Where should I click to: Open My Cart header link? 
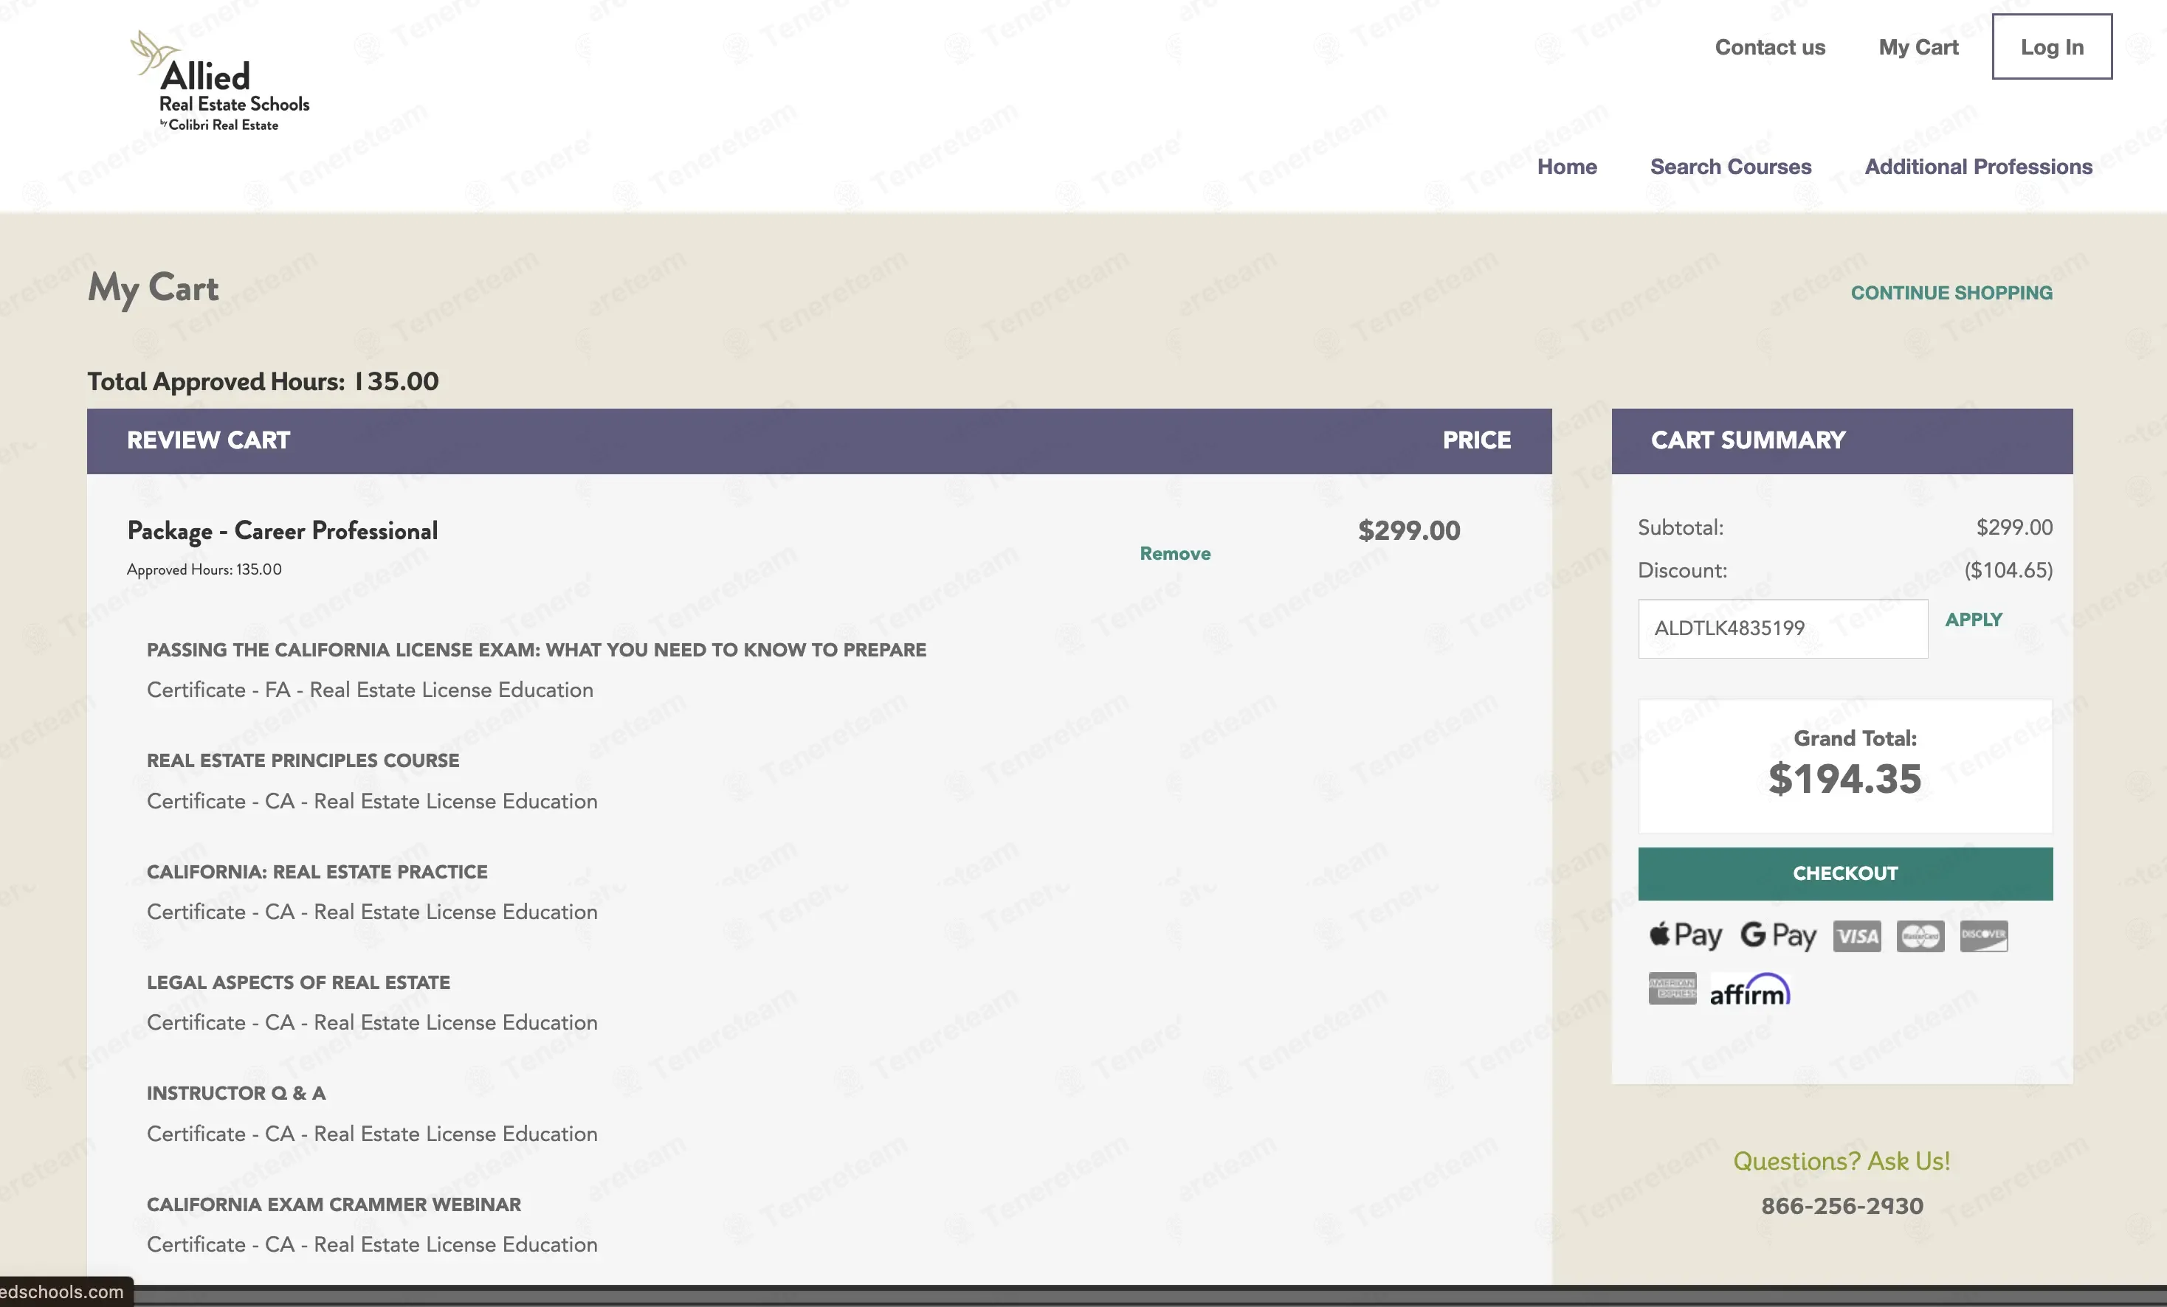[x=1918, y=47]
